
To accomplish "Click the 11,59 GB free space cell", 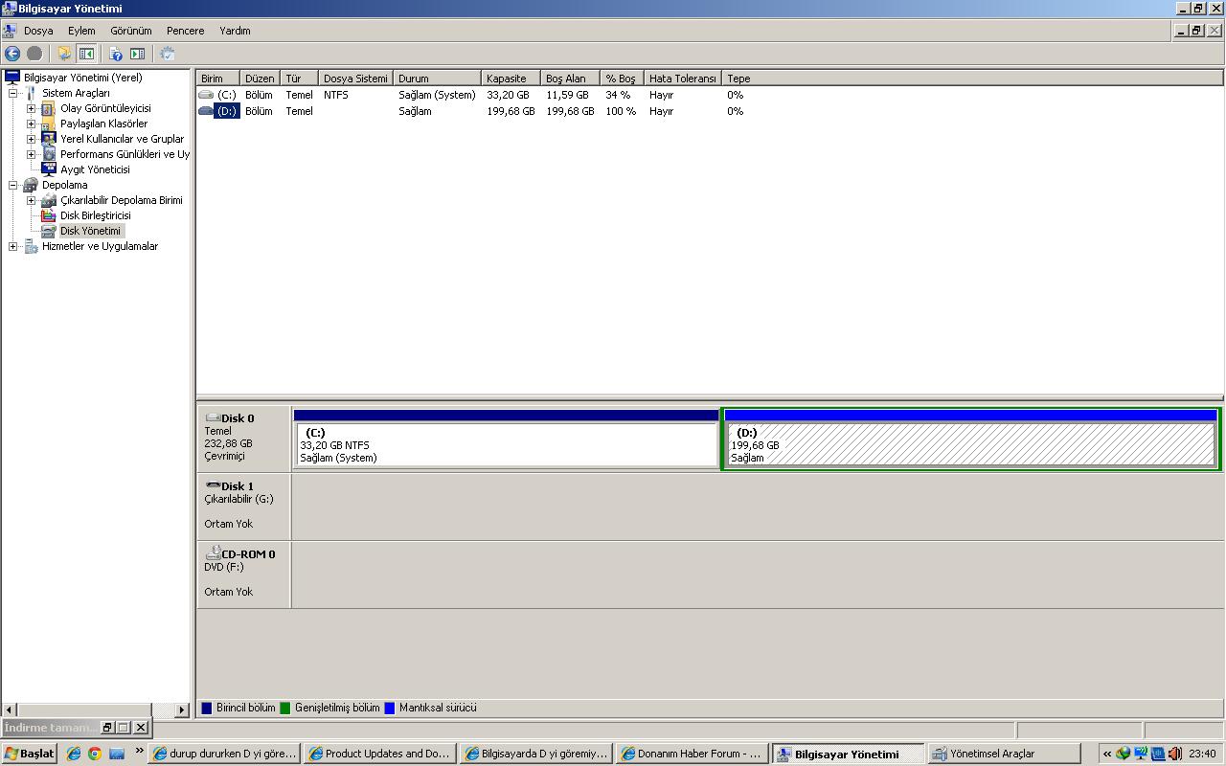I will pos(567,95).
